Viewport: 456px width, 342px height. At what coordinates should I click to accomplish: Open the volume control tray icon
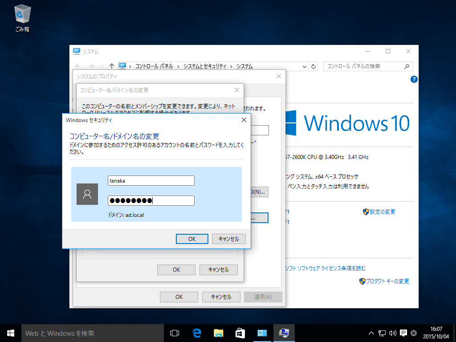tap(393, 333)
